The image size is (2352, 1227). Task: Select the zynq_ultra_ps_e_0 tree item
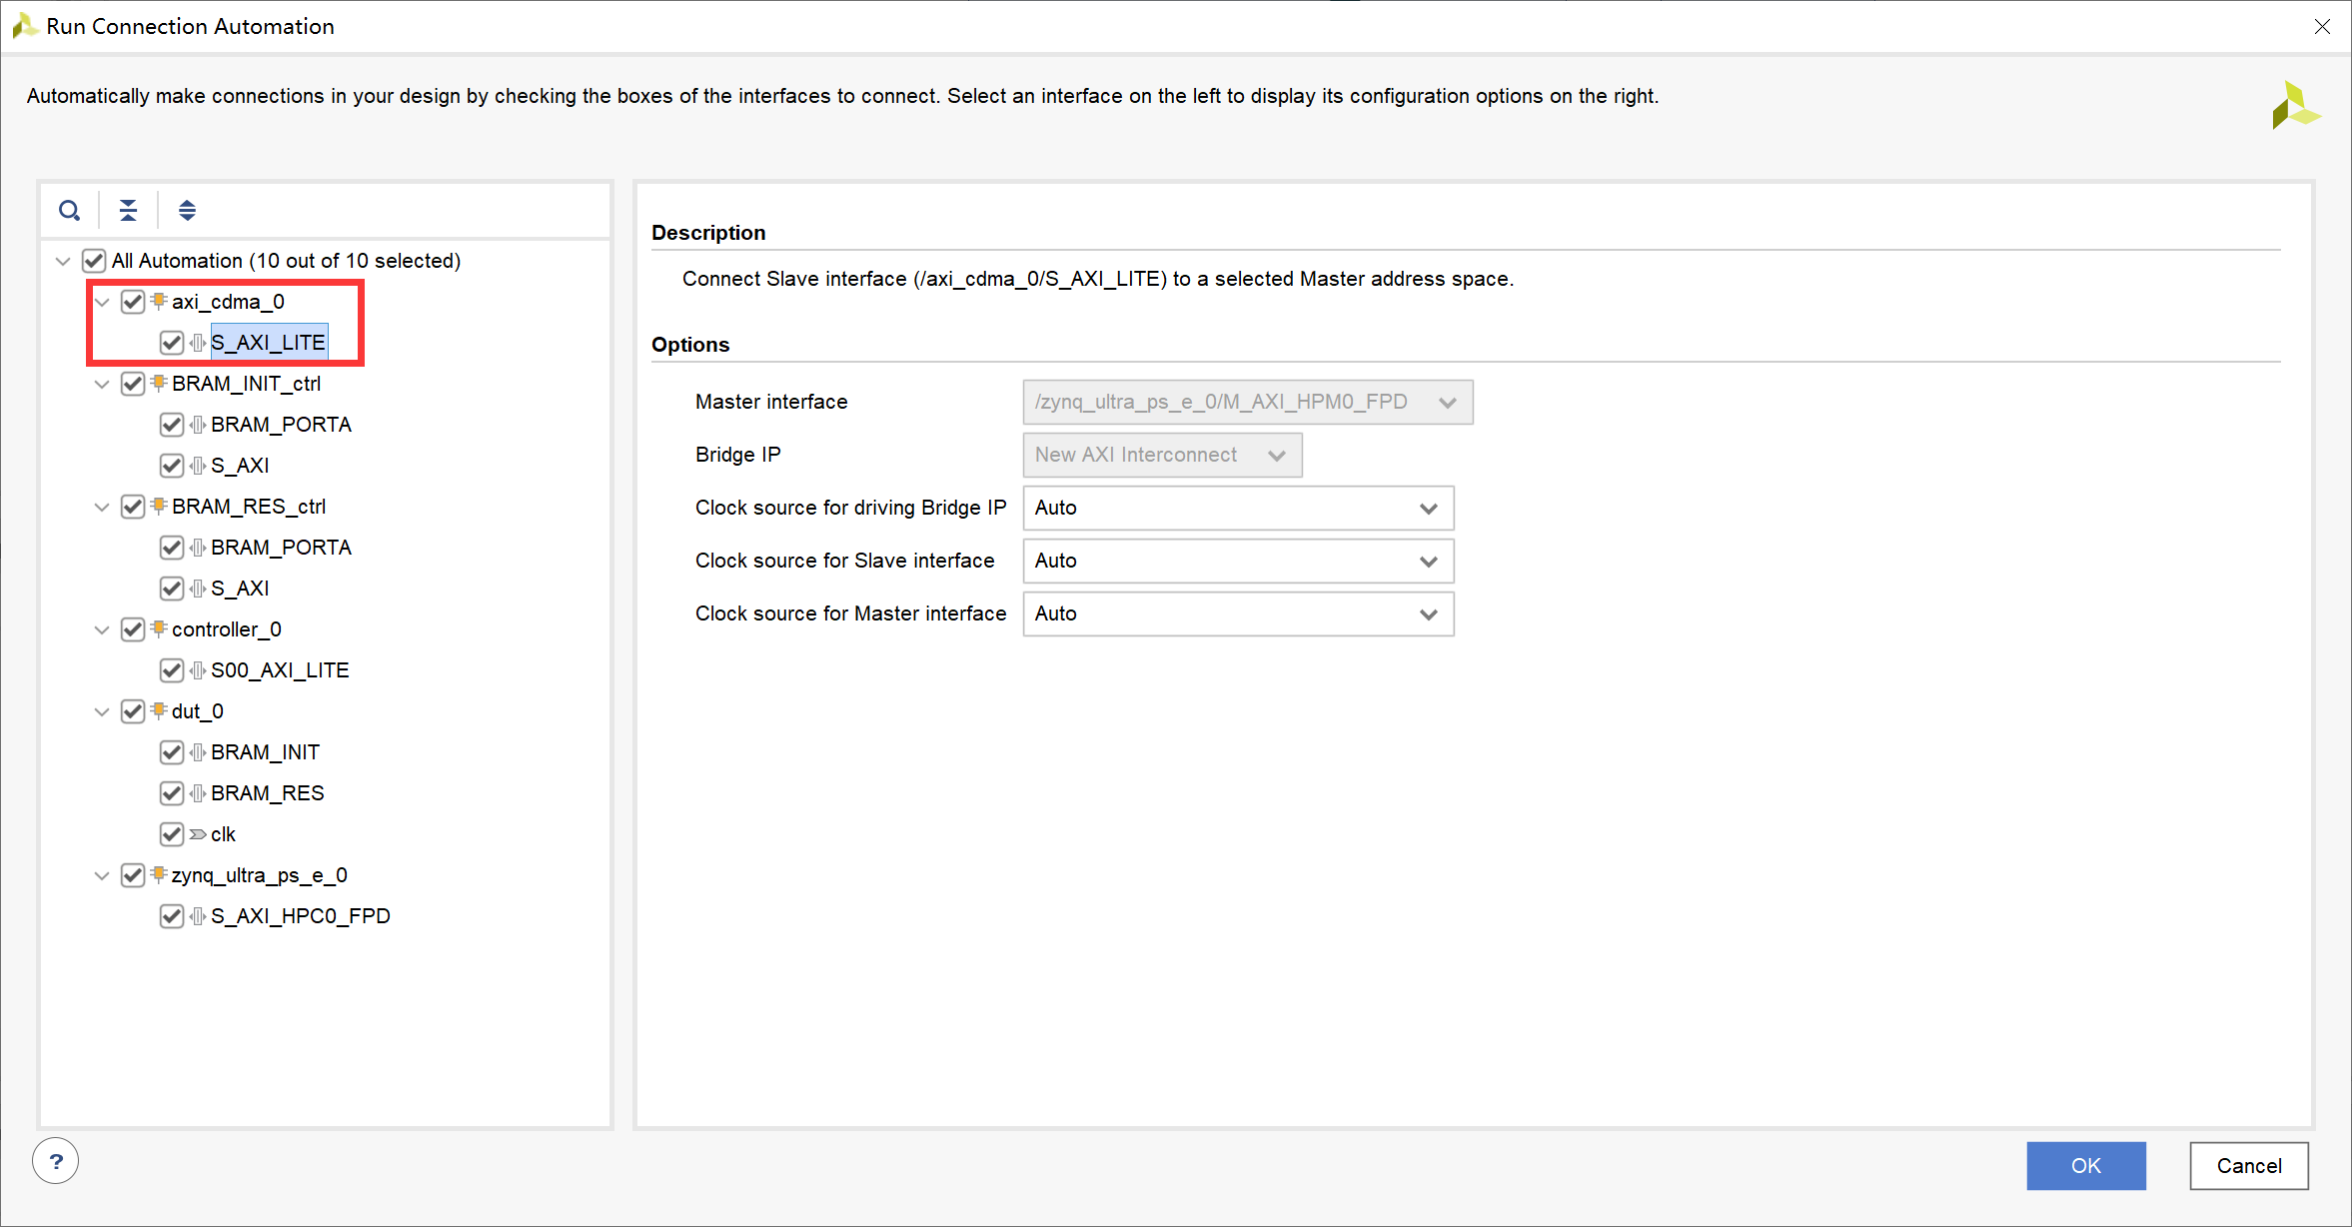click(x=260, y=875)
